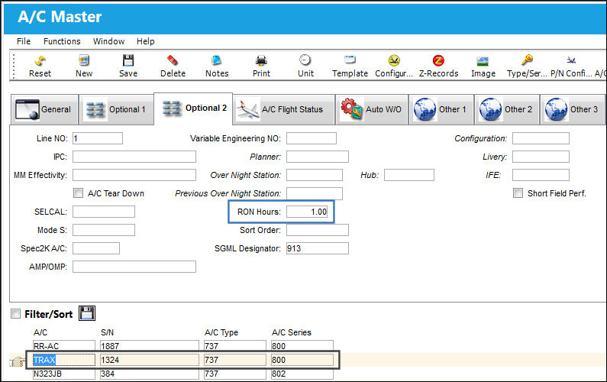Select the RR-AC aircraft row
The image size is (607, 382).
click(64, 345)
